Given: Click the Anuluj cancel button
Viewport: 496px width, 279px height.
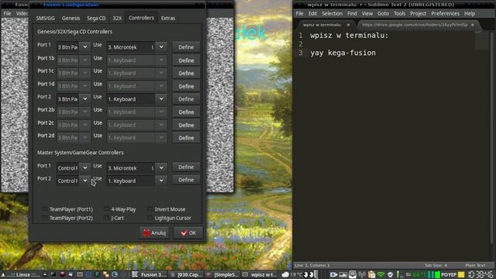Looking at the screenshot, I should tap(154, 232).
